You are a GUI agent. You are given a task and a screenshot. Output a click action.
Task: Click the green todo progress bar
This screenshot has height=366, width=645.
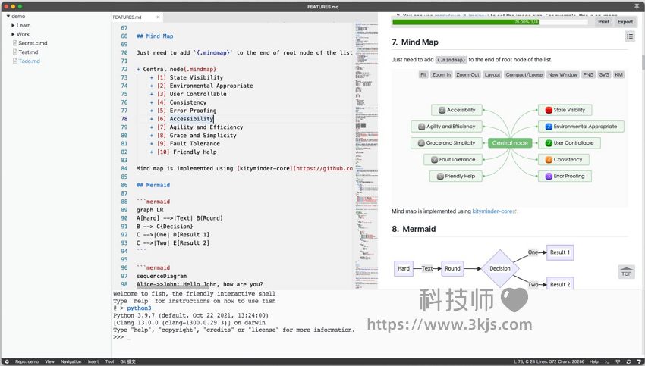tap(465, 22)
